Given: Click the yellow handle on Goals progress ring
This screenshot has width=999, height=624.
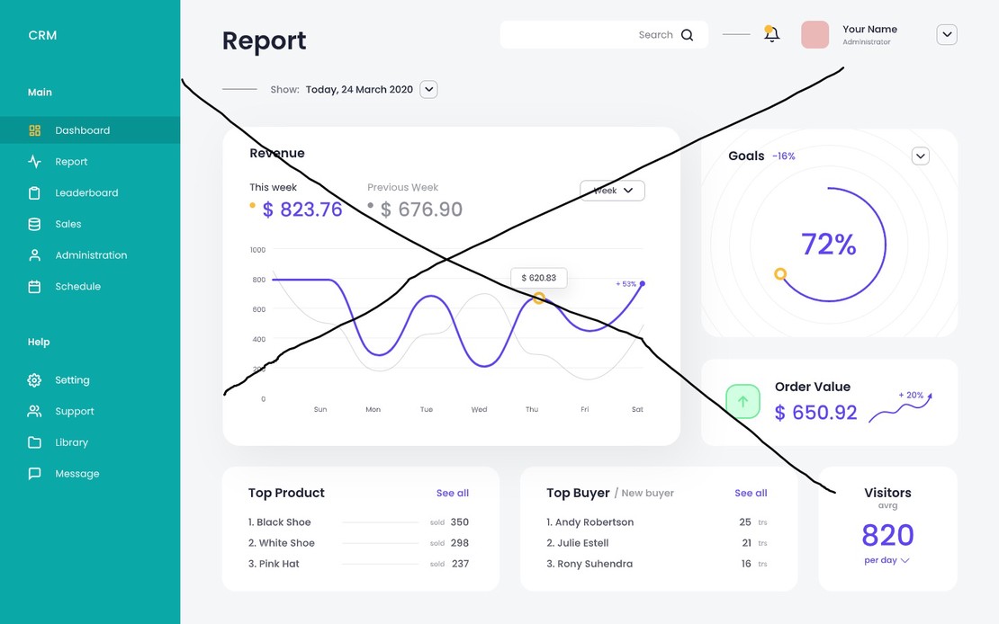Looking at the screenshot, I should click(780, 273).
